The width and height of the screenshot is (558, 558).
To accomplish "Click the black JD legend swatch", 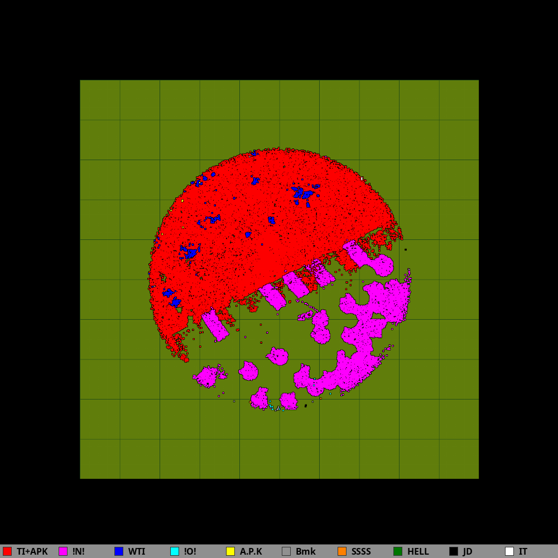I will pyautogui.click(x=454, y=551).
